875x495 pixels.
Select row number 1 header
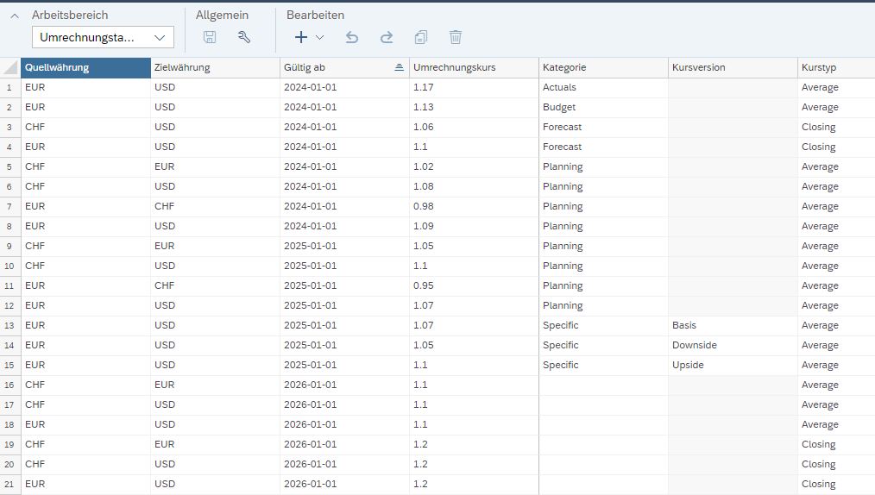click(x=10, y=87)
